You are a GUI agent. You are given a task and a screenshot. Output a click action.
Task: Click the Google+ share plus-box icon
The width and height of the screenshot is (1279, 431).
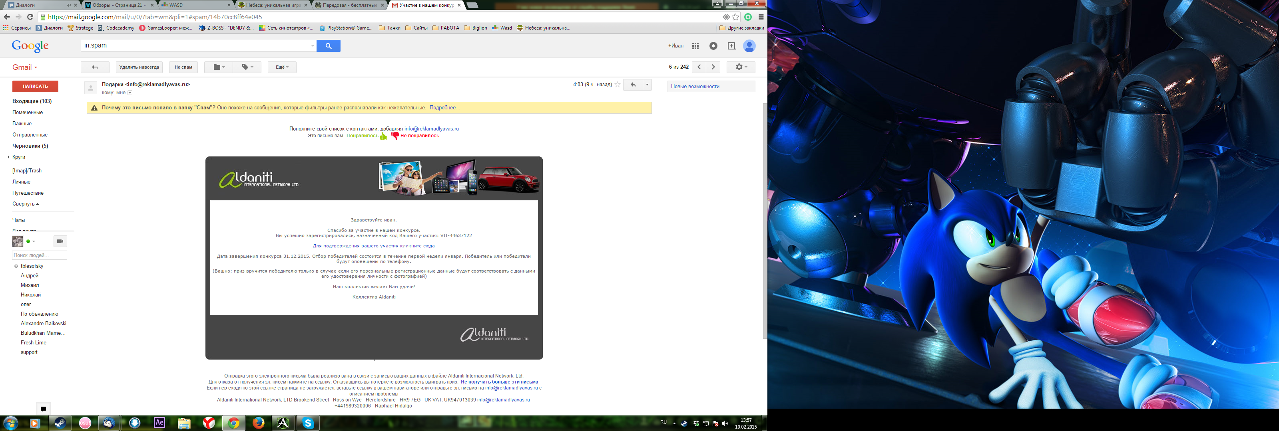(731, 45)
